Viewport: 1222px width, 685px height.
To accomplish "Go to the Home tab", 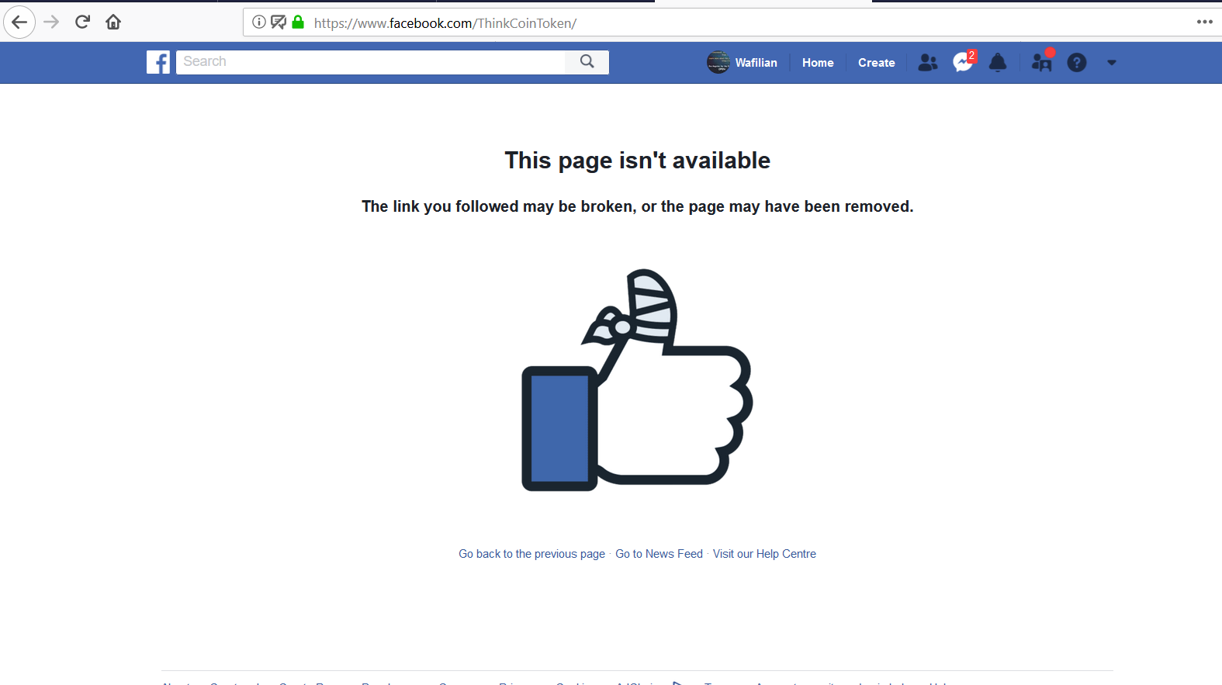I will tap(818, 63).
